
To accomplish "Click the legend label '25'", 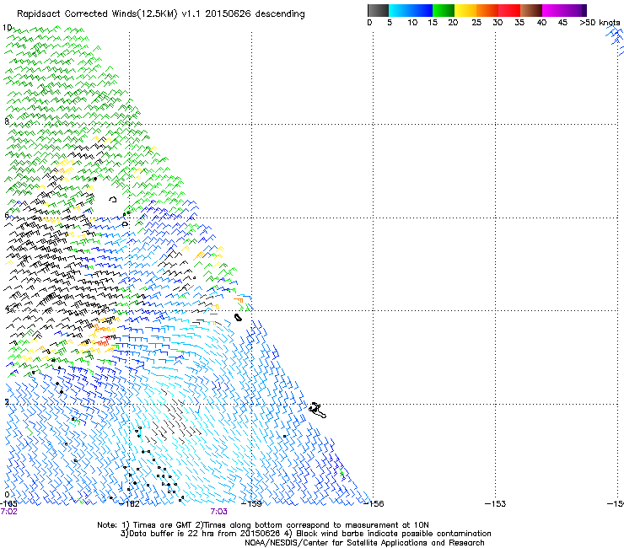I will pyautogui.click(x=476, y=23).
